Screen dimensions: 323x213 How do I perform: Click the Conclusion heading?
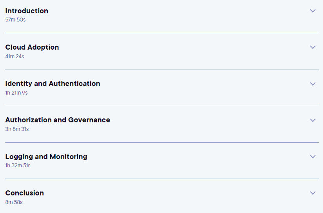tap(25, 193)
